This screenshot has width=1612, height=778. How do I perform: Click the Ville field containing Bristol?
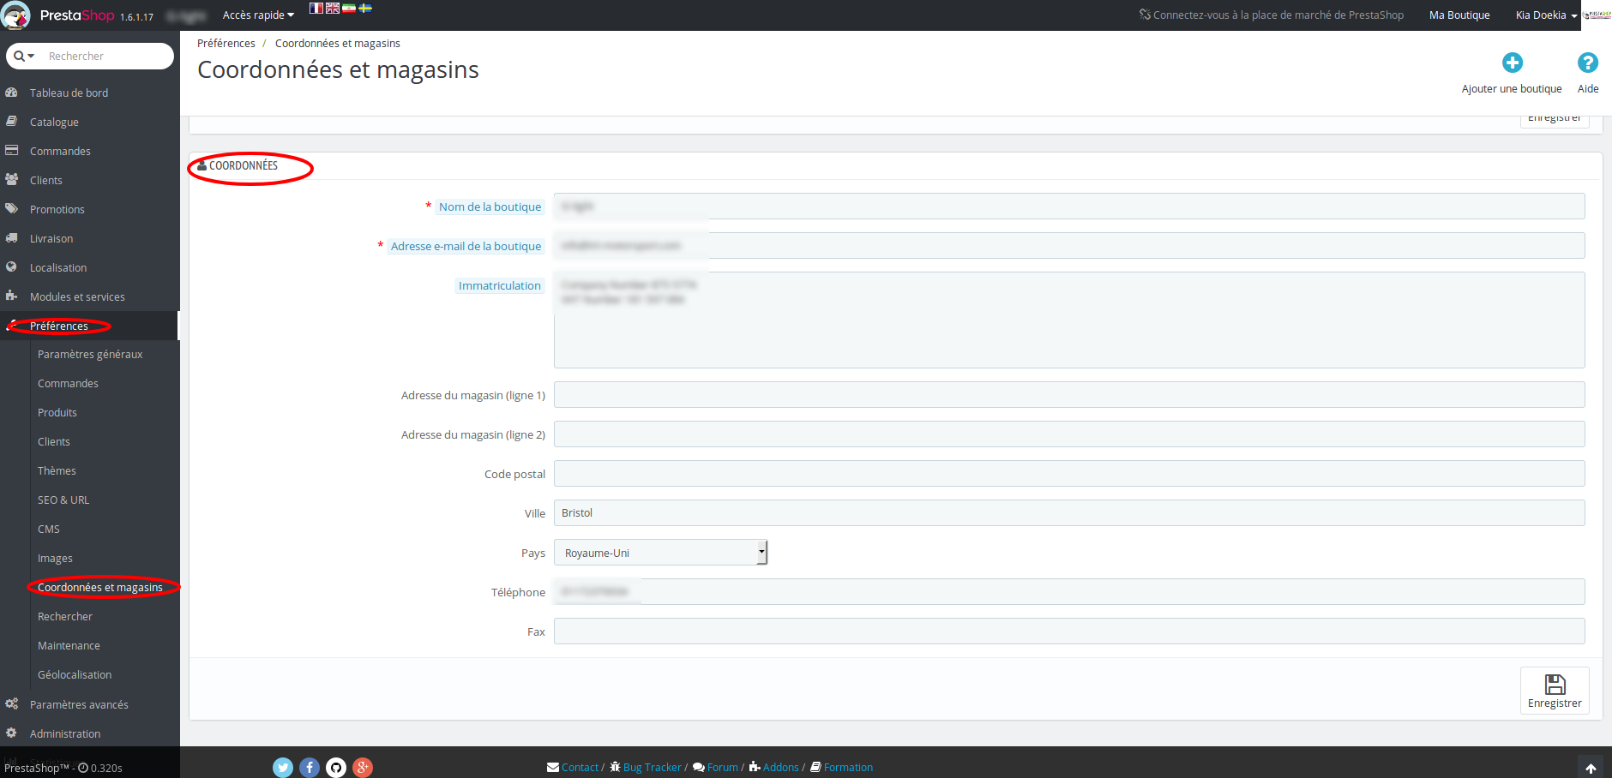point(1069,513)
